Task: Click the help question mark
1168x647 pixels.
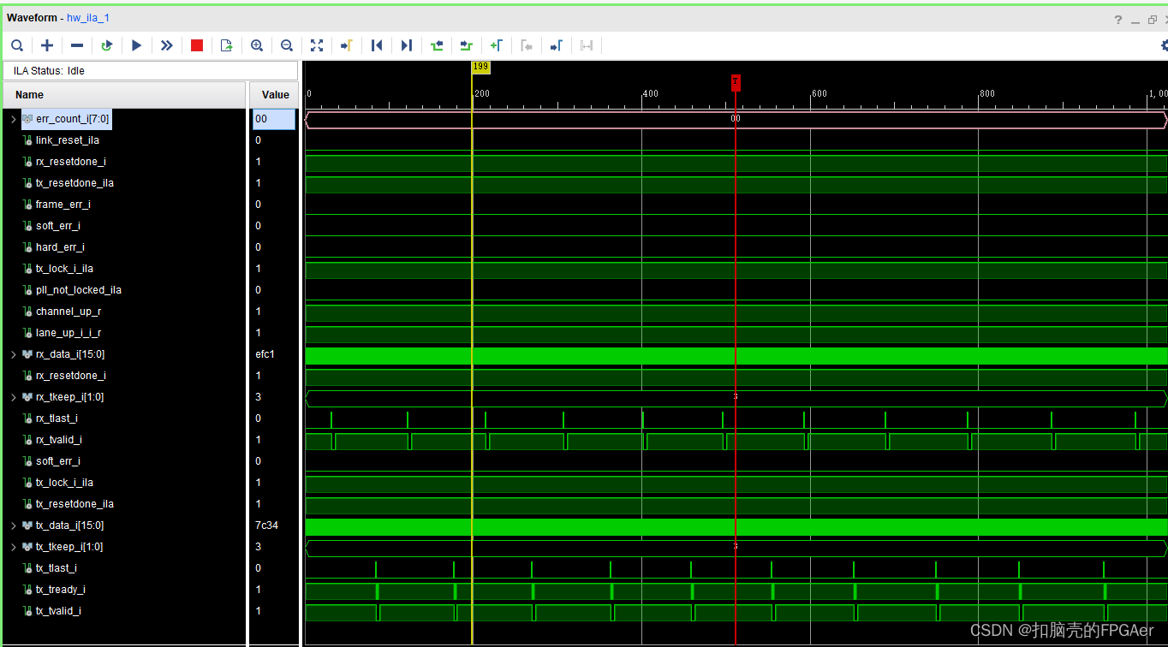Action: [x=1117, y=19]
